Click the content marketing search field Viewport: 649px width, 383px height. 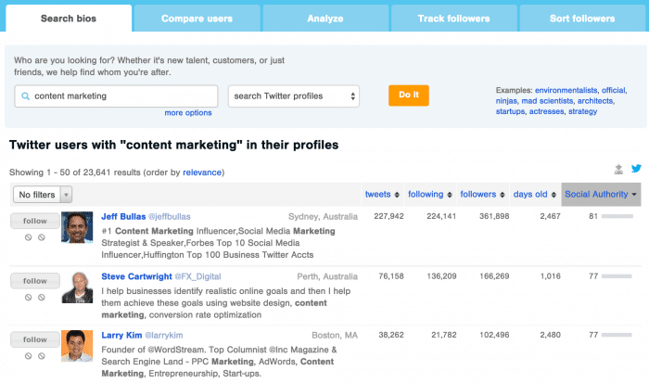pos(116,96)
